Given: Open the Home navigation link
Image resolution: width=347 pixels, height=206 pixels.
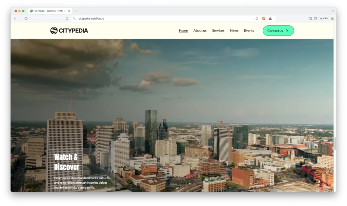Looking at the screenshot, I should tap(183, 31).
